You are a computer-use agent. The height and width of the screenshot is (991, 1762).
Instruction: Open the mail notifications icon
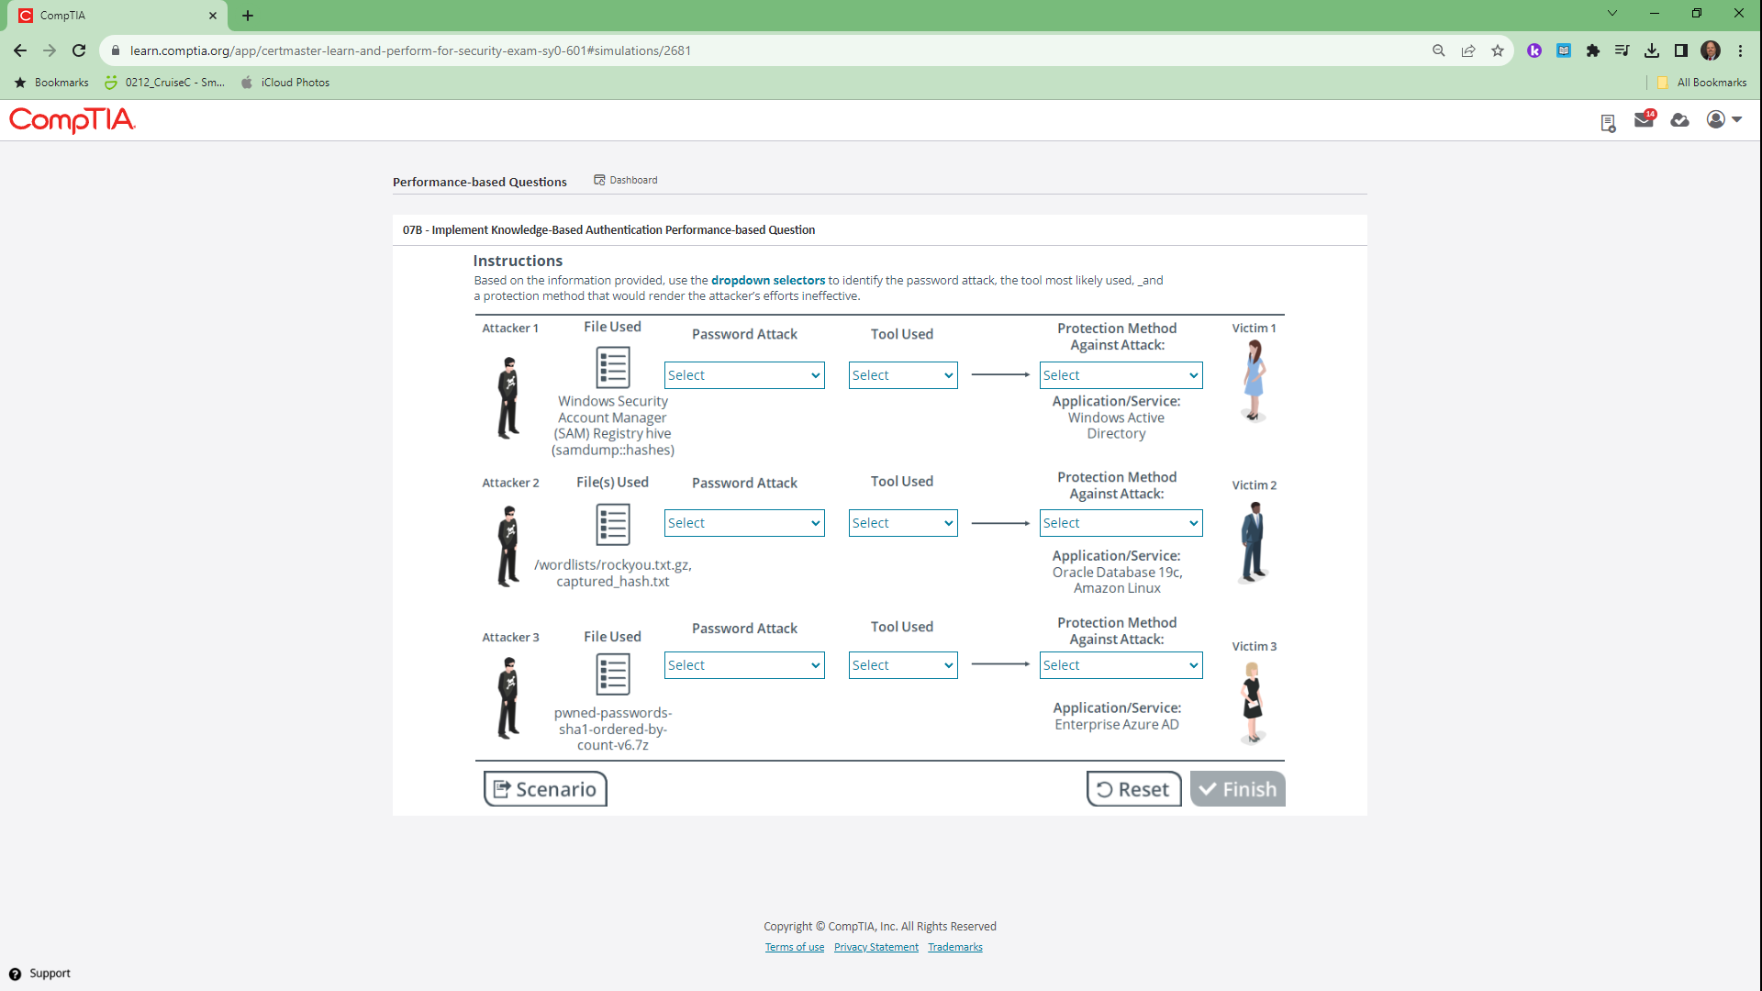click(1643, 120)
